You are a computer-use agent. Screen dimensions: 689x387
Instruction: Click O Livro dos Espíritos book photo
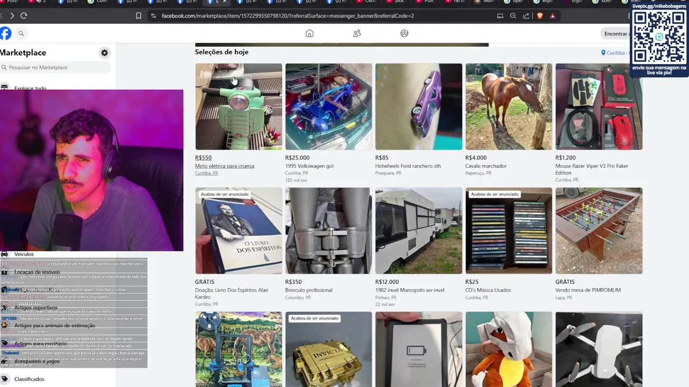[238, 231]
